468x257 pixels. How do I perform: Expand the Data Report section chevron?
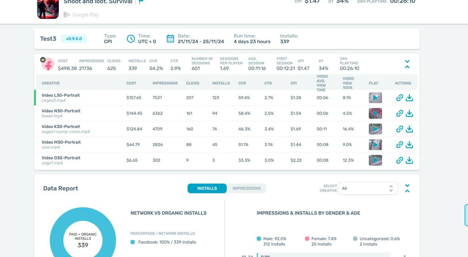(407, 186)
